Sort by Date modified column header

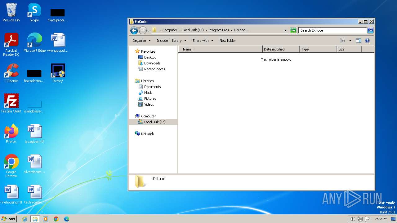point(281,49)
